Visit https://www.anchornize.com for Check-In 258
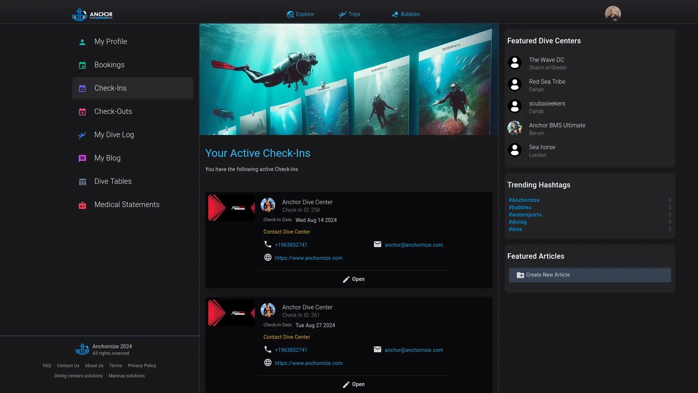The width and height of the screenshot is (698, 393). [x=308, y=258]
